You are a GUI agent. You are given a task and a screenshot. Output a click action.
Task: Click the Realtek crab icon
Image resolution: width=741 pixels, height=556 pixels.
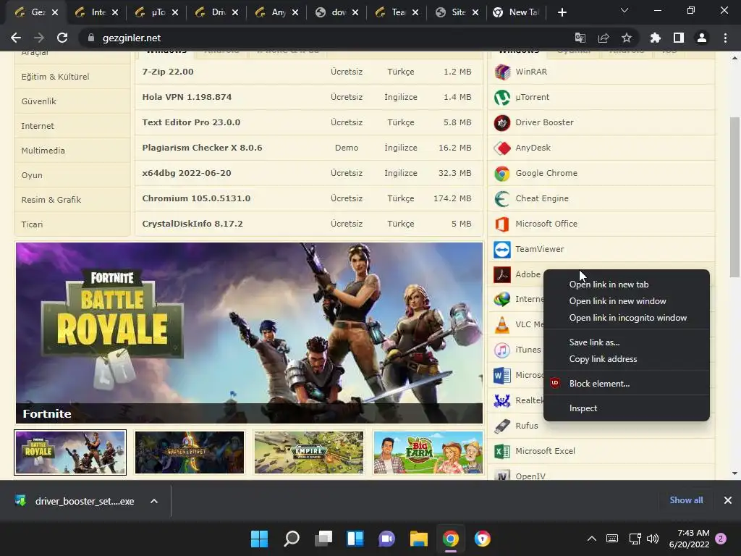click(502, 400)
